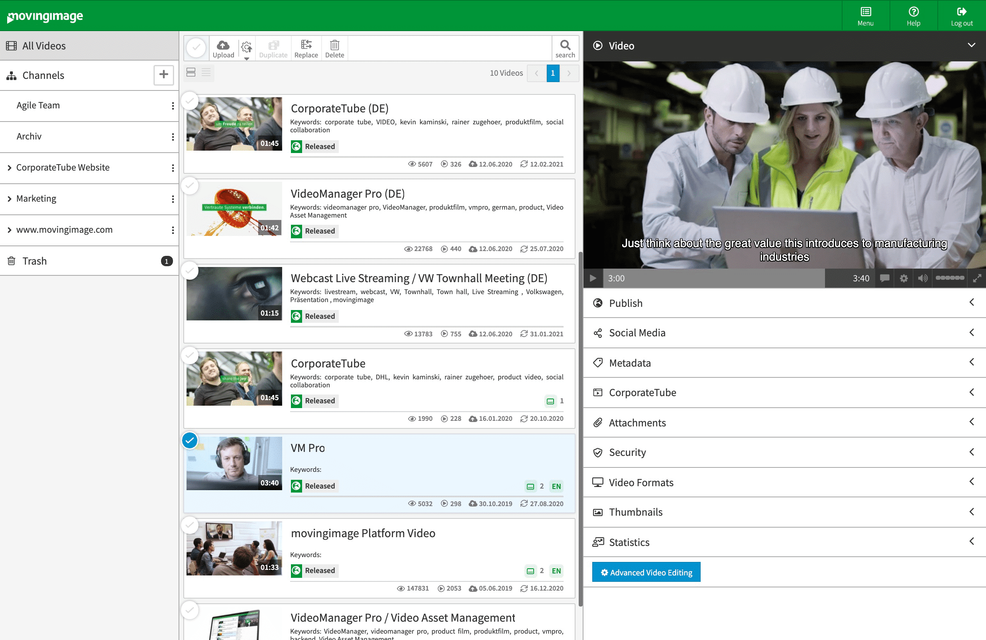Collapse the Video panel using its chevron
The width and height of the screenshot is (986, 640).
click(972, 45)
